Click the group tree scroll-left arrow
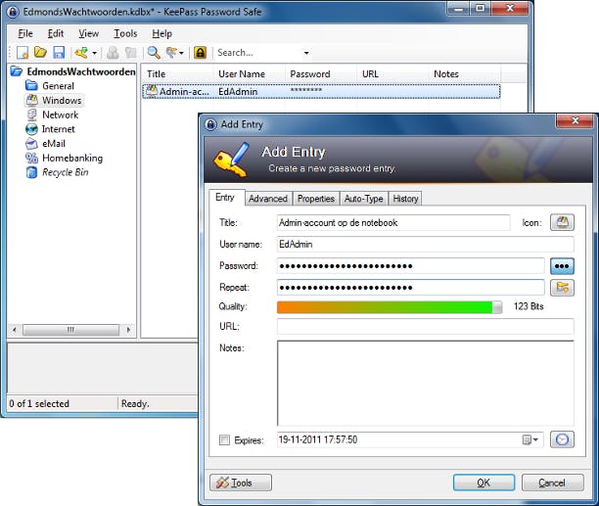The height and width of the screenshot is (506, 599). click(x=15, y=330)
